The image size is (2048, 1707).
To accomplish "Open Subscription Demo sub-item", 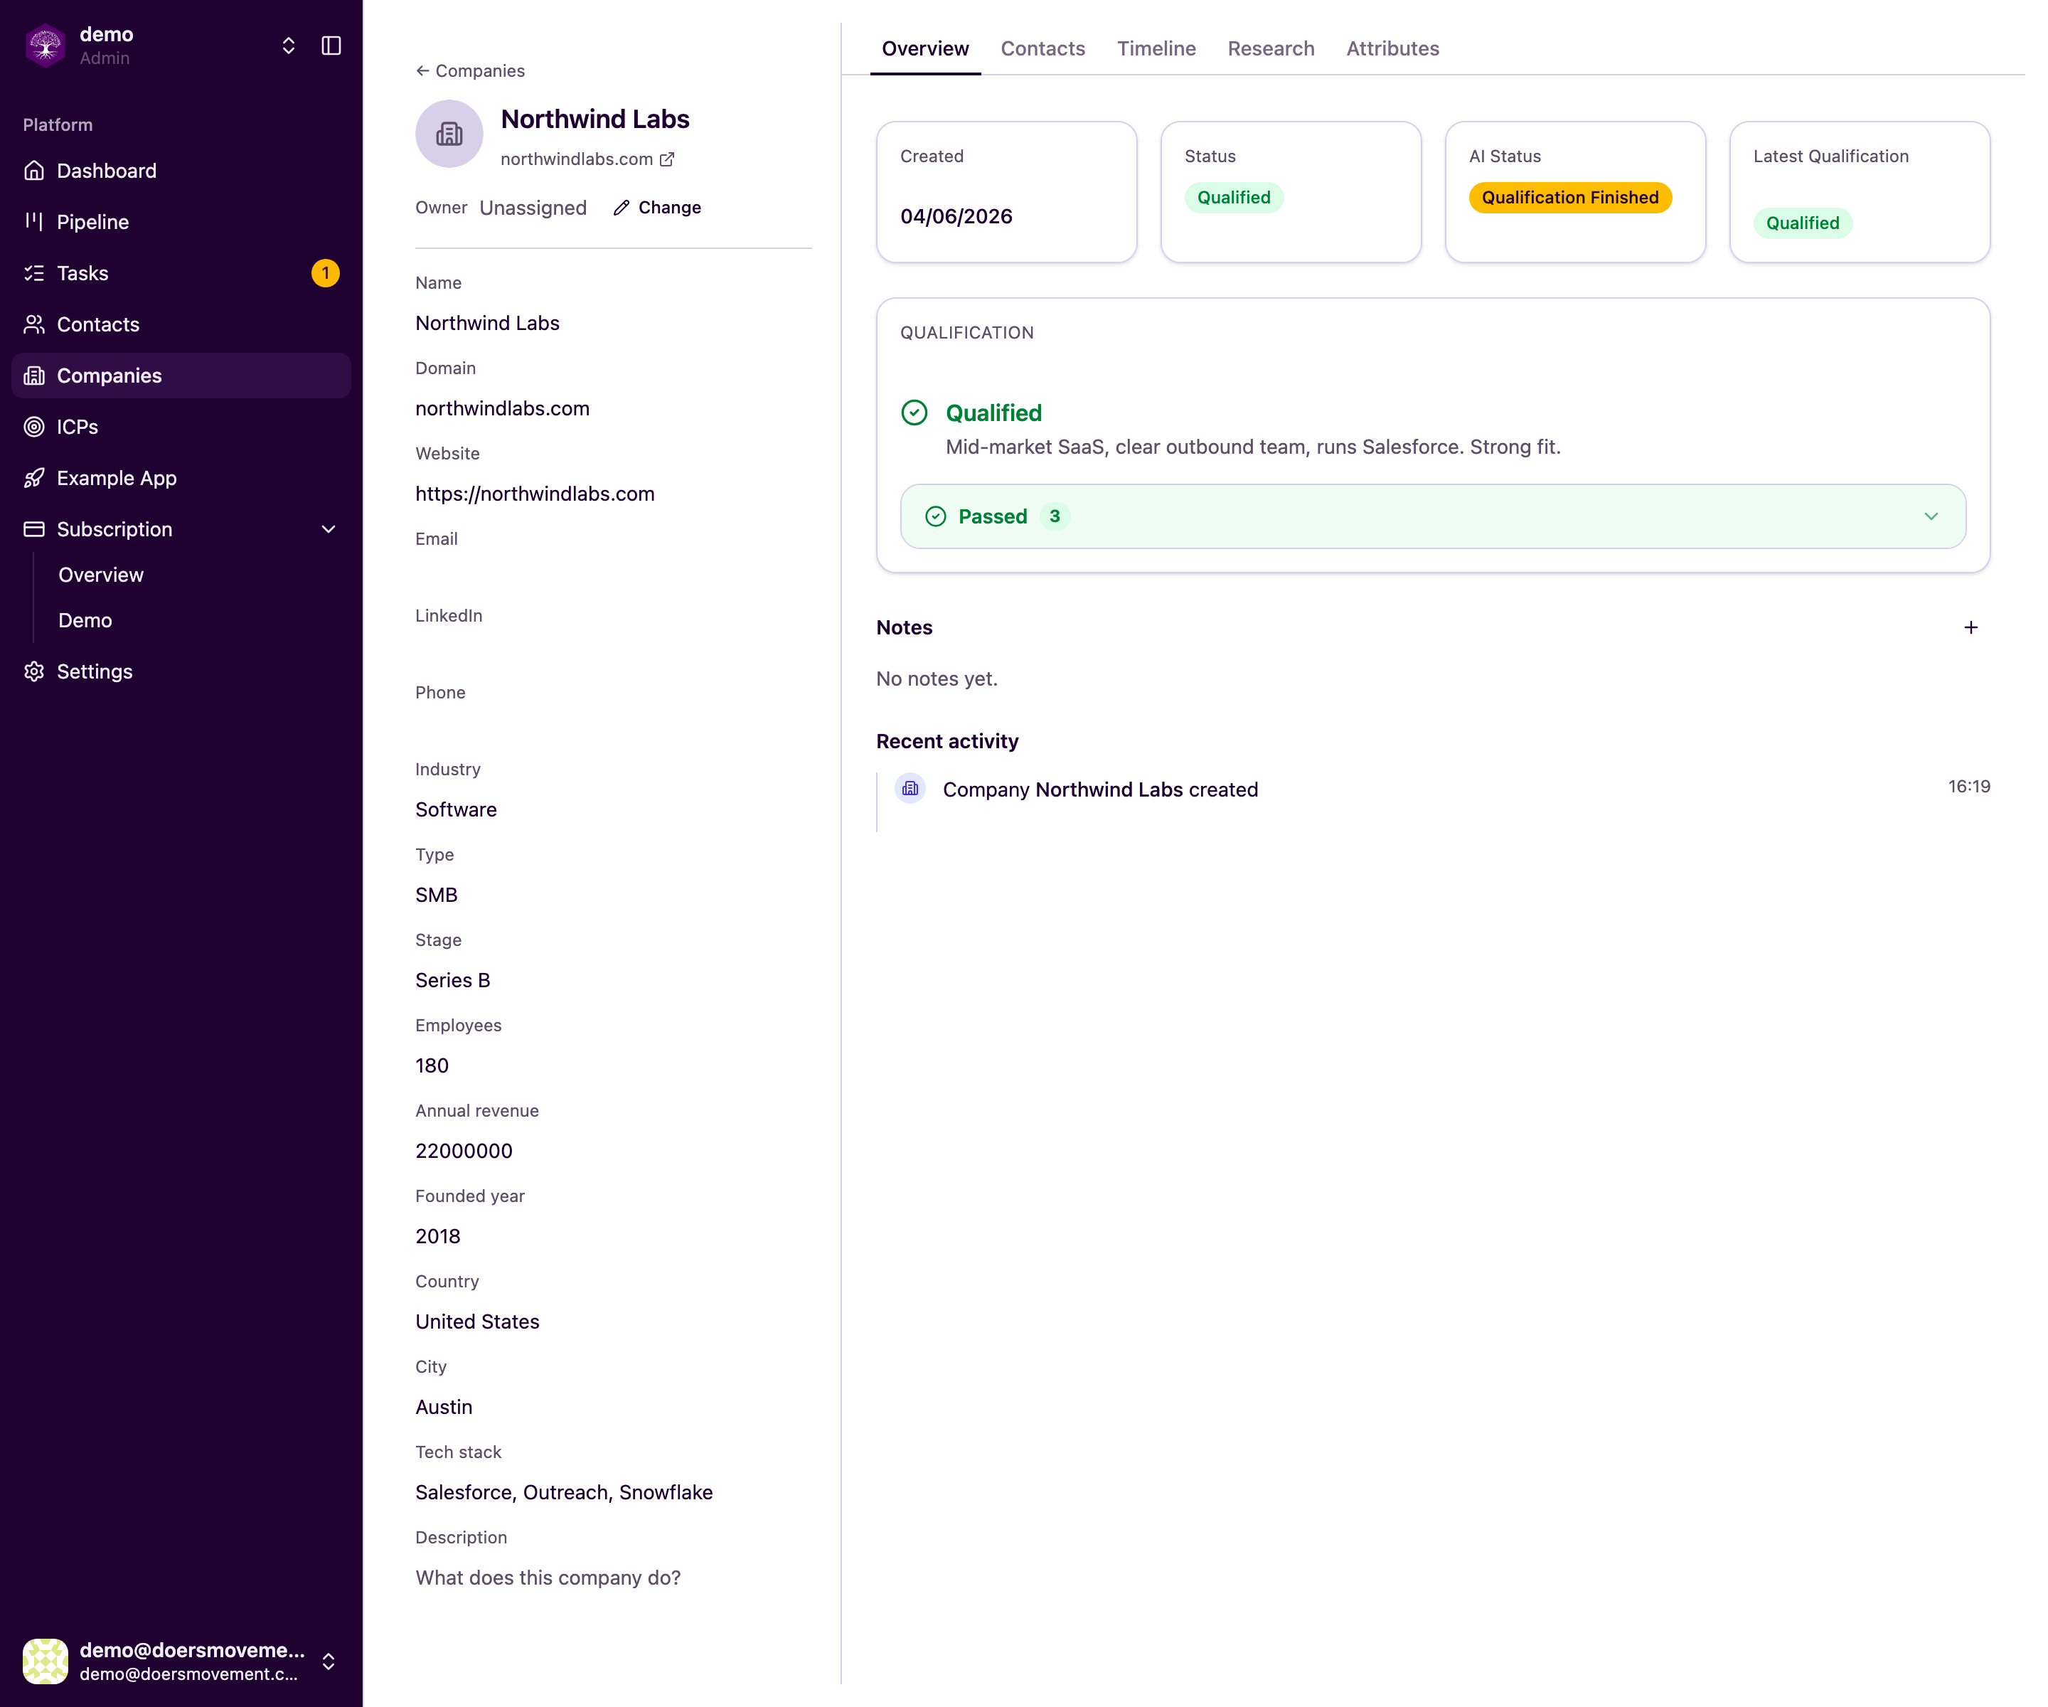I will (86, 620).
